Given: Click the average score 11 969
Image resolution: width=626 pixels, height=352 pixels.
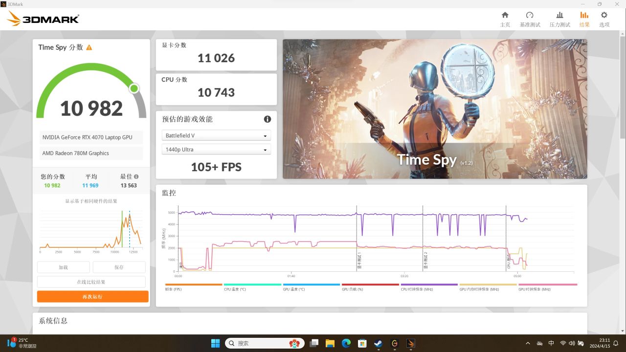Looking at the screenshot, I should point(90,185).
